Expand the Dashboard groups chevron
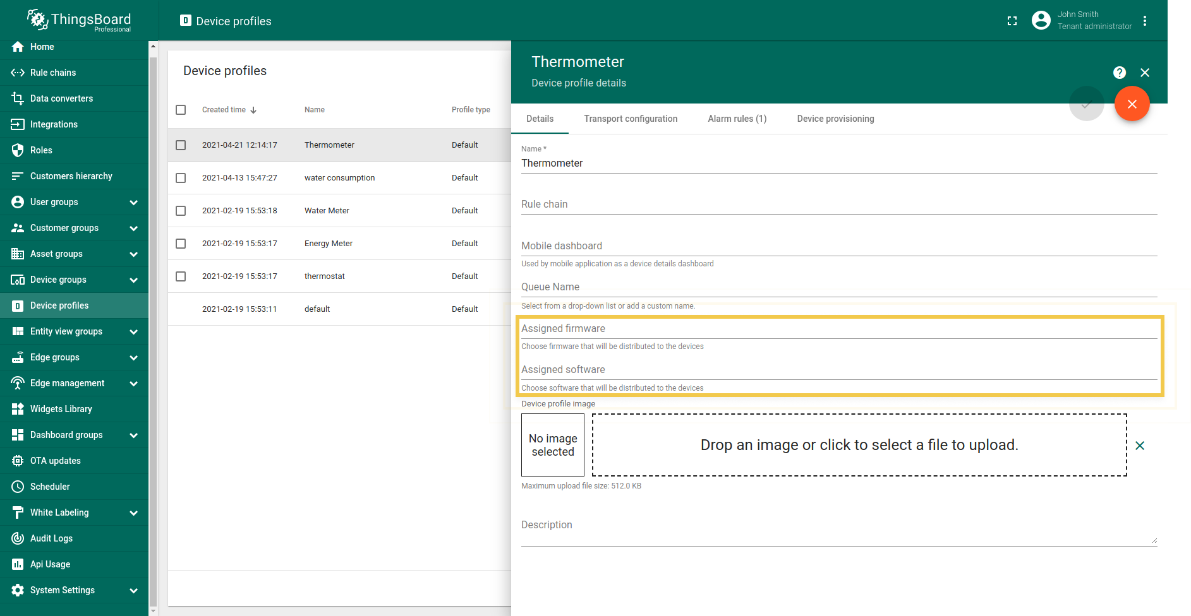This screenshot has height=616, width=1191. (x=133, y=435)
